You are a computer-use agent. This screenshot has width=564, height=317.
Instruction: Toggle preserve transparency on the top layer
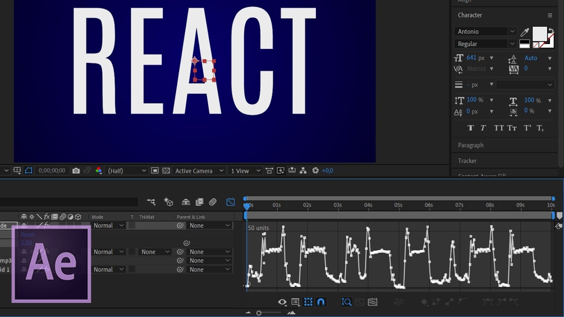pos(132,225)
